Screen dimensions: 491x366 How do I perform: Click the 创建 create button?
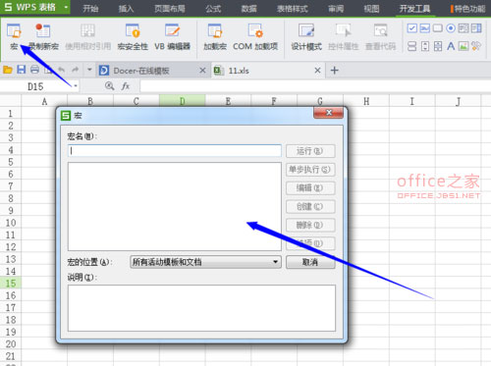click(x=310, y=206)
